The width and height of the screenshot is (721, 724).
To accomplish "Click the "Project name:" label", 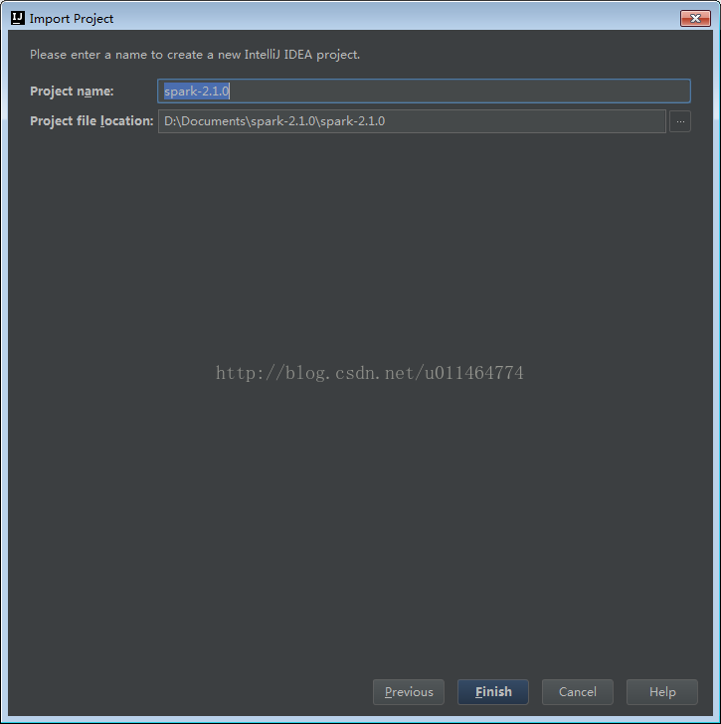I will click(72, 91).
